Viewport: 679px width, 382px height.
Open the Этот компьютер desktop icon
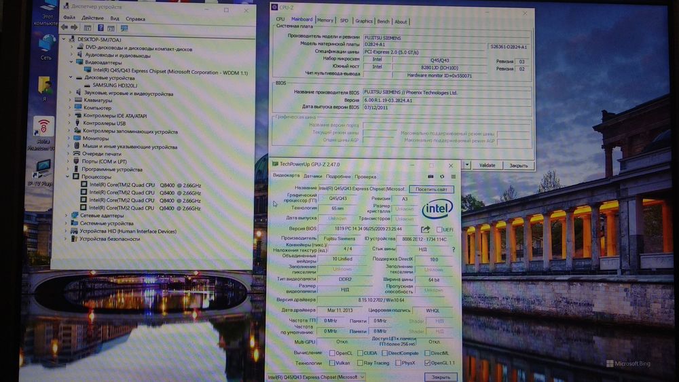[46, 12]
